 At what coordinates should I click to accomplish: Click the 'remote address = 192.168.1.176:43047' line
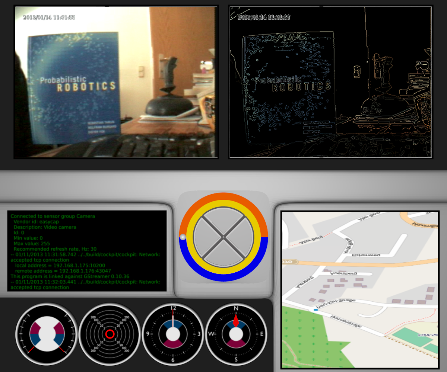63,271
